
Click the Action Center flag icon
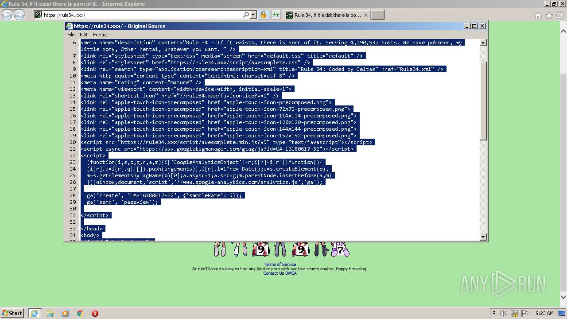tap(524, 313)
